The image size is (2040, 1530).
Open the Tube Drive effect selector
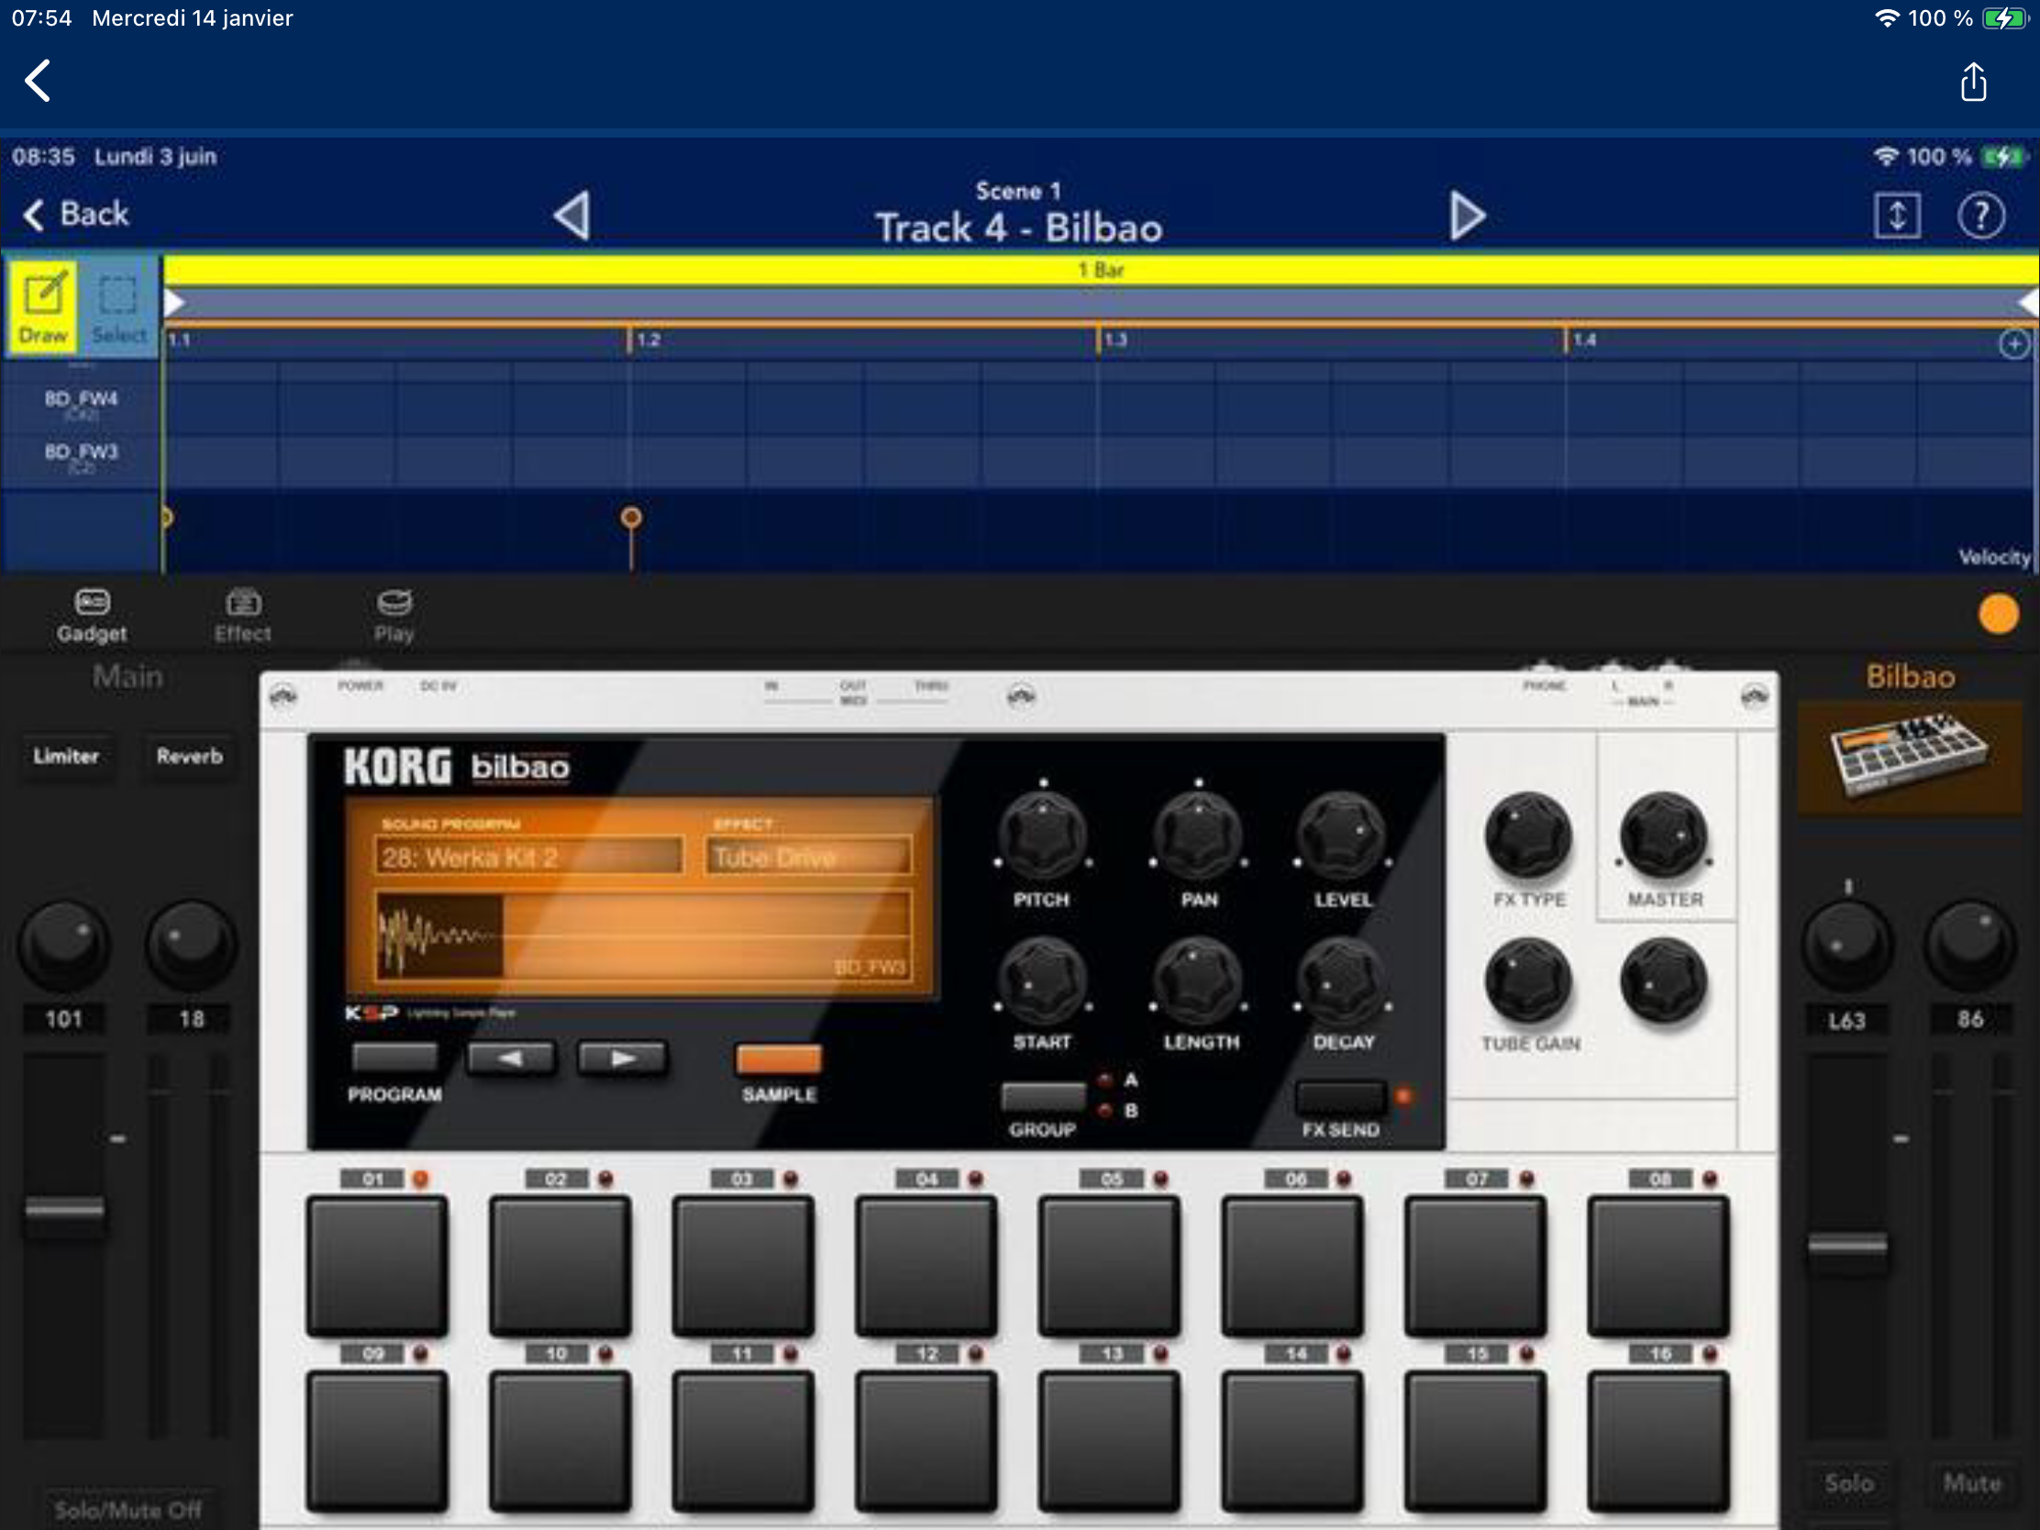(808, 857)
